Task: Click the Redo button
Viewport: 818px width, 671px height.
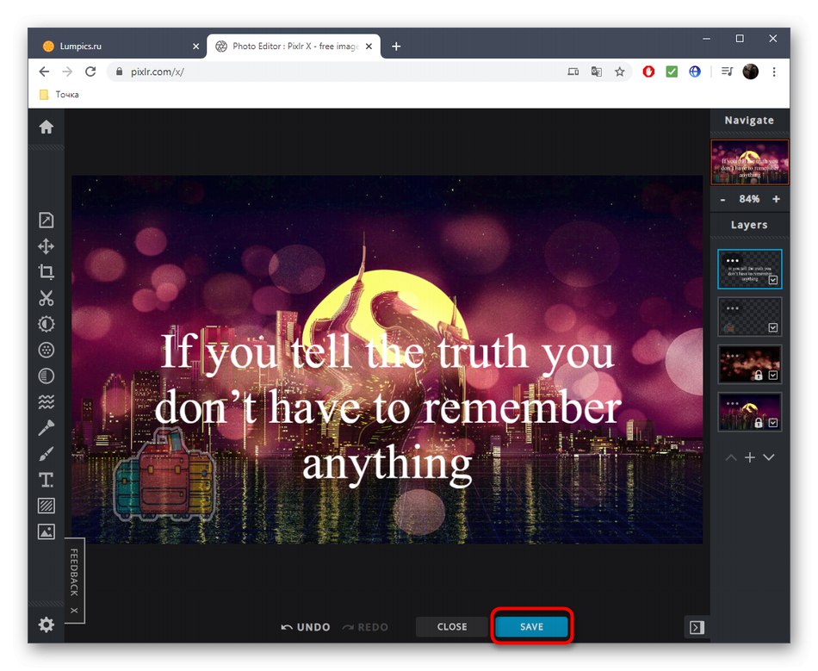Action: (365, 627)
